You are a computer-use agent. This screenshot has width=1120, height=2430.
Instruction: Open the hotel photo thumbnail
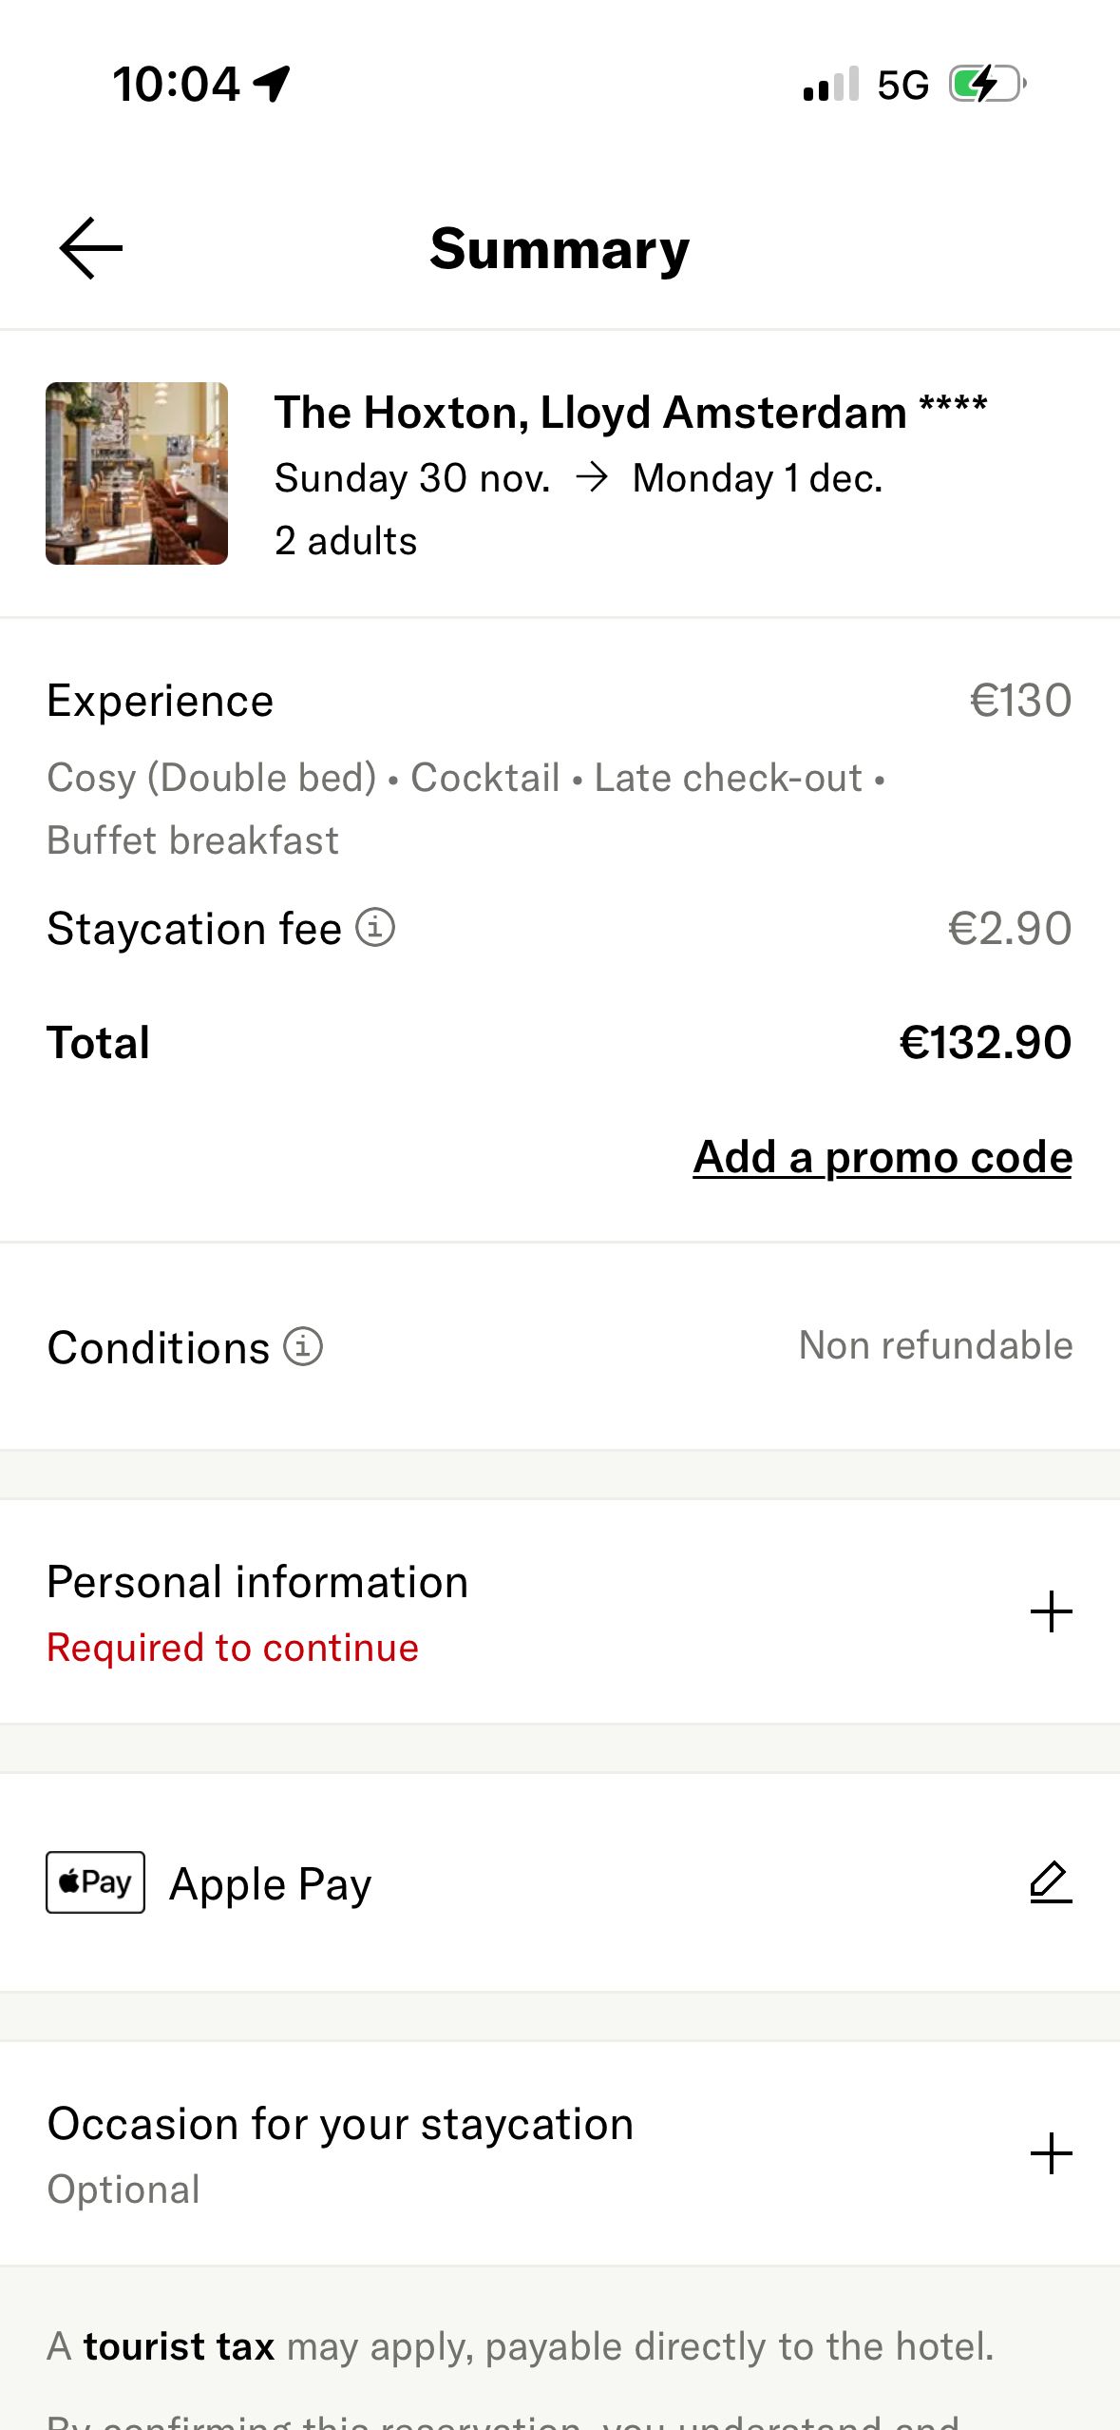135,474
